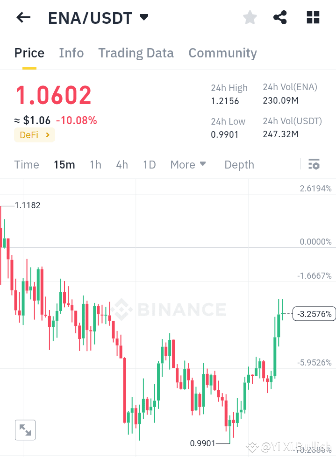Enable the 1D timeframe view
Image resolution: width=336 pixels, height=457 pixels.
coord(150,164)
